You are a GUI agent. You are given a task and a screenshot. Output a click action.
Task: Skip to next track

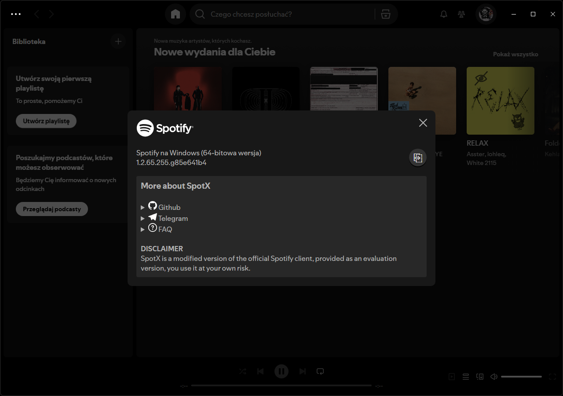pyautogui.click(x=303, y=371)
